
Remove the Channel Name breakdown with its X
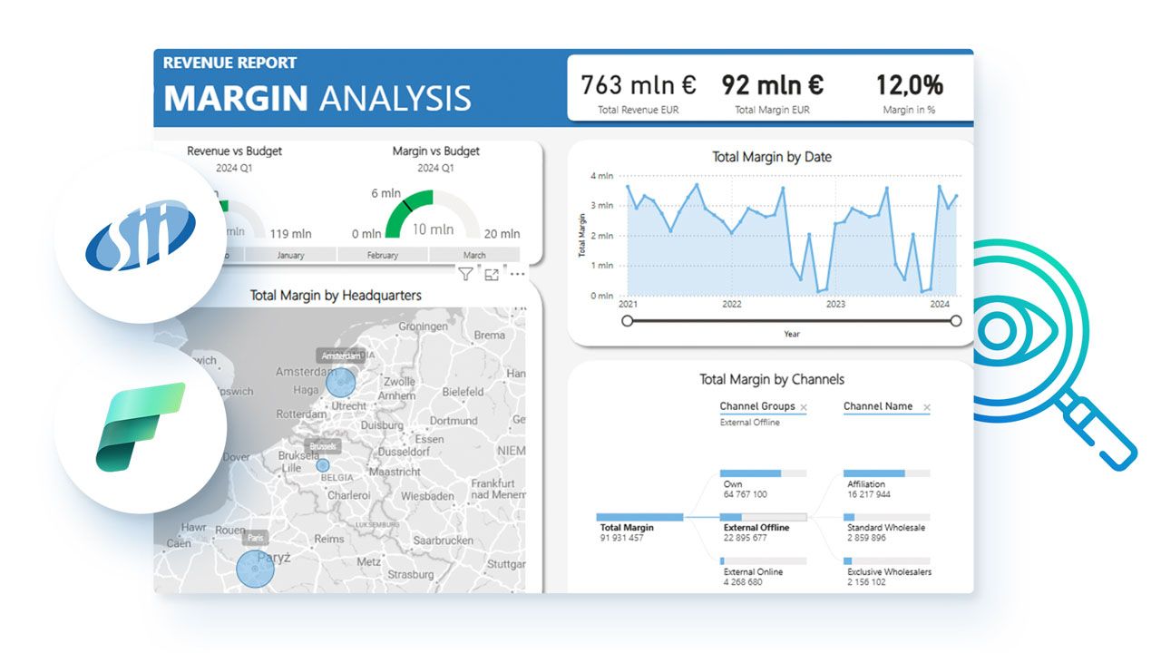pos(926,406)
